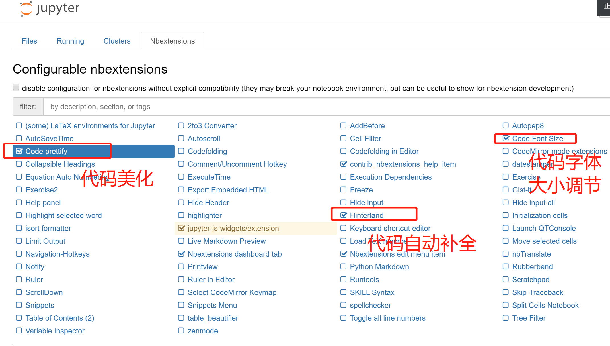
Task: Open the Autopep8 extension
Action: [528, 126]
